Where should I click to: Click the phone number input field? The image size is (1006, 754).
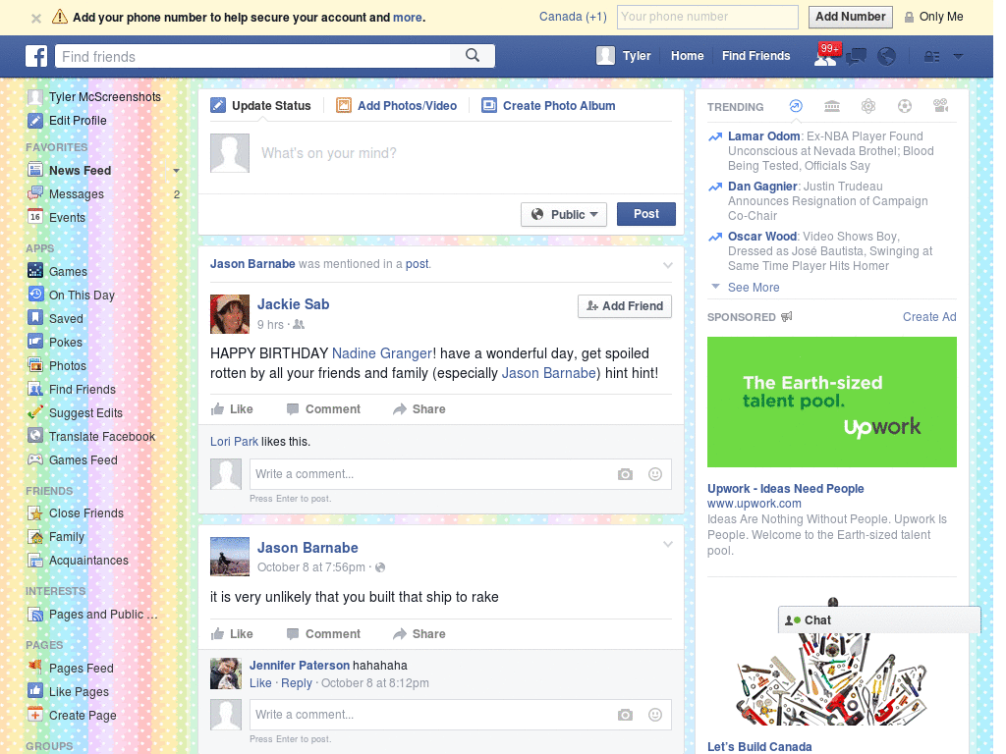click(707, 17)
